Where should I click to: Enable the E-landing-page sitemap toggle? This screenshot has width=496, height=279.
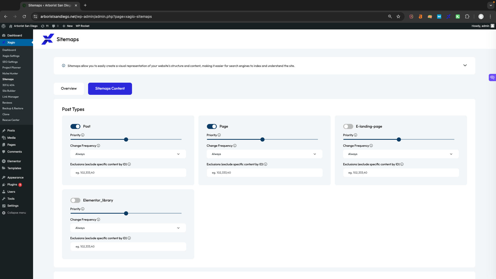point(348,126)
